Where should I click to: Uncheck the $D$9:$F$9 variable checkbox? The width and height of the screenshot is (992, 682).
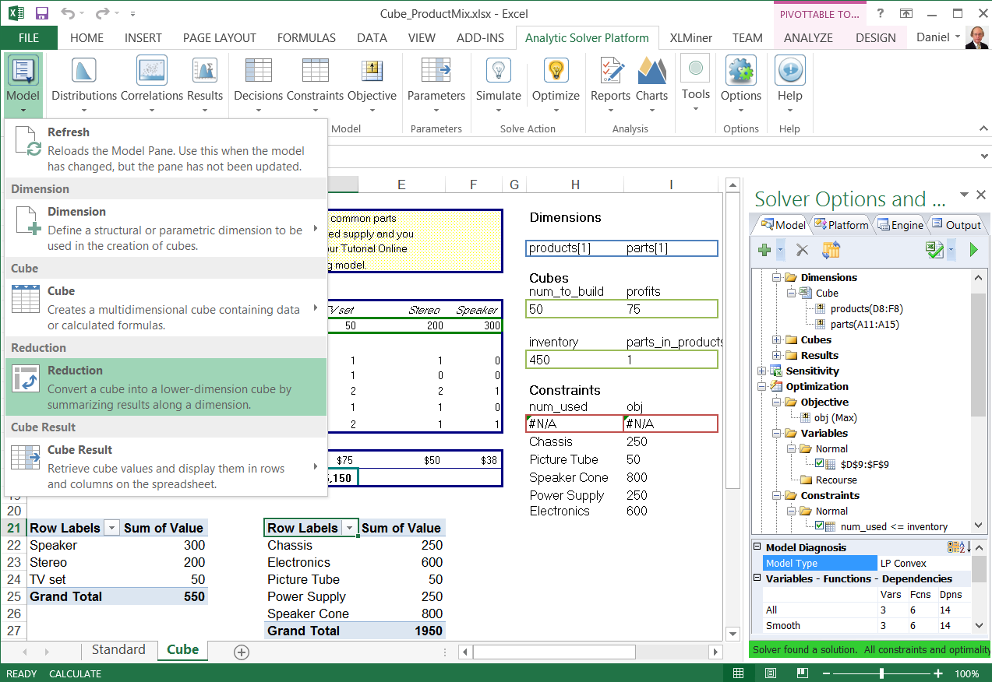tap(820, 464)
